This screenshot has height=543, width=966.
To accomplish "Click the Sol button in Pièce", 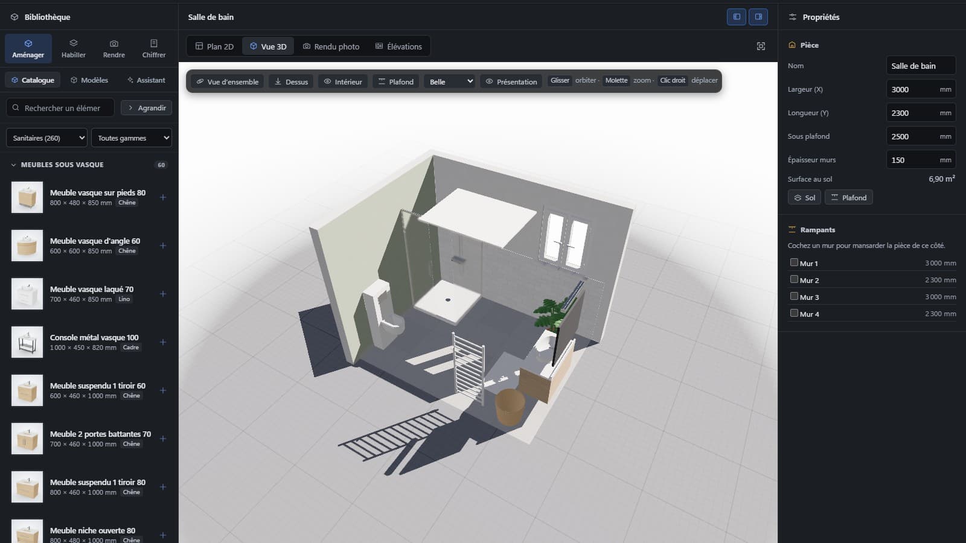I will (804, 197).
